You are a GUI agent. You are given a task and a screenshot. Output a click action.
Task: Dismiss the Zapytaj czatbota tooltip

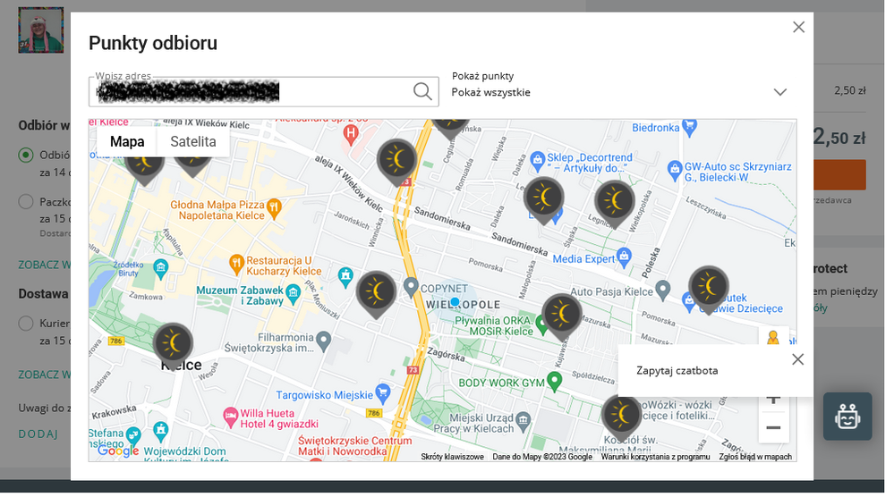[x=797, y=359]
